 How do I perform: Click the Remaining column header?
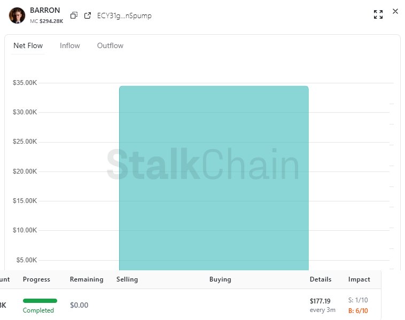[x=86, y=279]
